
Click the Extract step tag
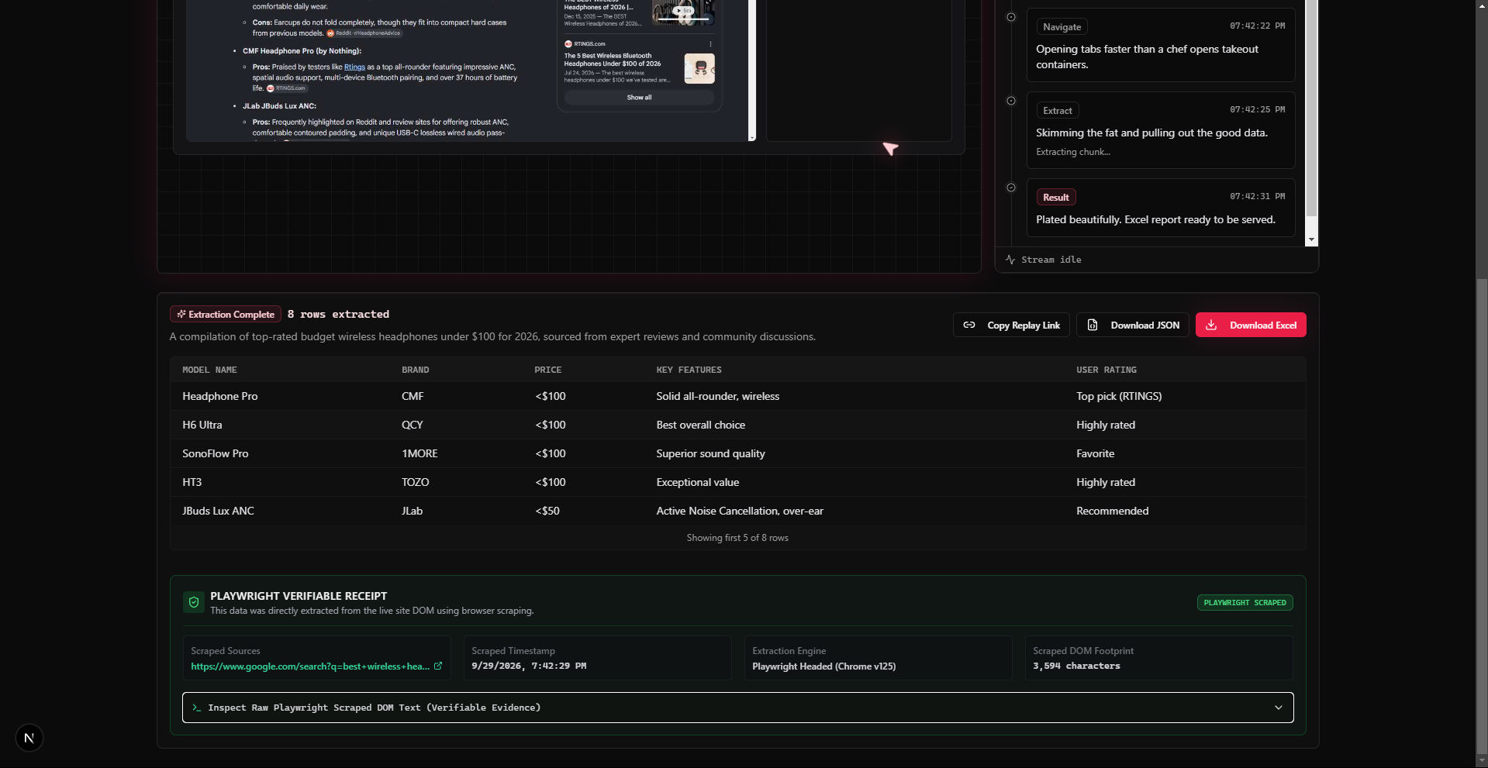[x=1057, y=111]
